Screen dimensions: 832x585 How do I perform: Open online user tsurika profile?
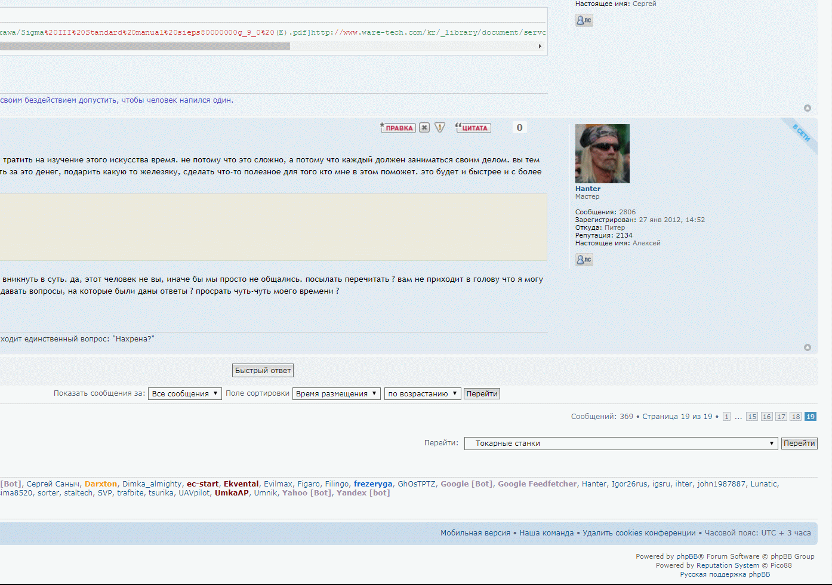161,493
